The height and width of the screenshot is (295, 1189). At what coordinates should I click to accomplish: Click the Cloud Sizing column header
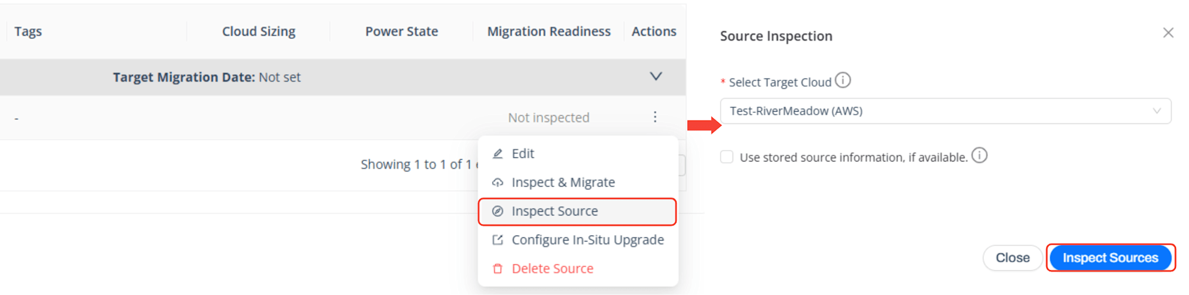(x=259, y=31)
